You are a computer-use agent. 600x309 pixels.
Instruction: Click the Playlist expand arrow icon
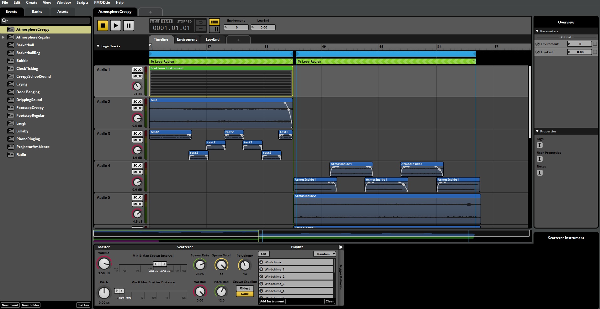[x=341, y=247]
